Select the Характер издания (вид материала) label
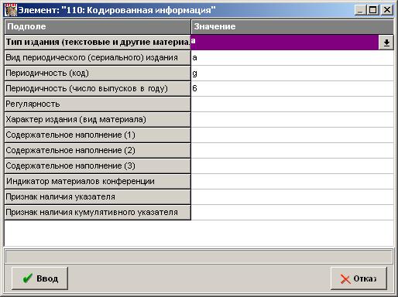This screenshot has width=398, height=297. tap(98, 120)
